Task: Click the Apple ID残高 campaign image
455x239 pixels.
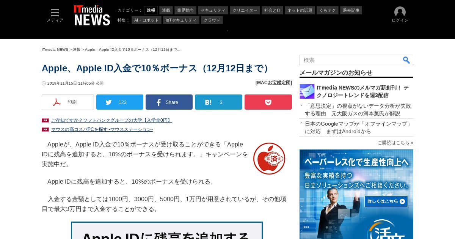Action: pos(167,231)
